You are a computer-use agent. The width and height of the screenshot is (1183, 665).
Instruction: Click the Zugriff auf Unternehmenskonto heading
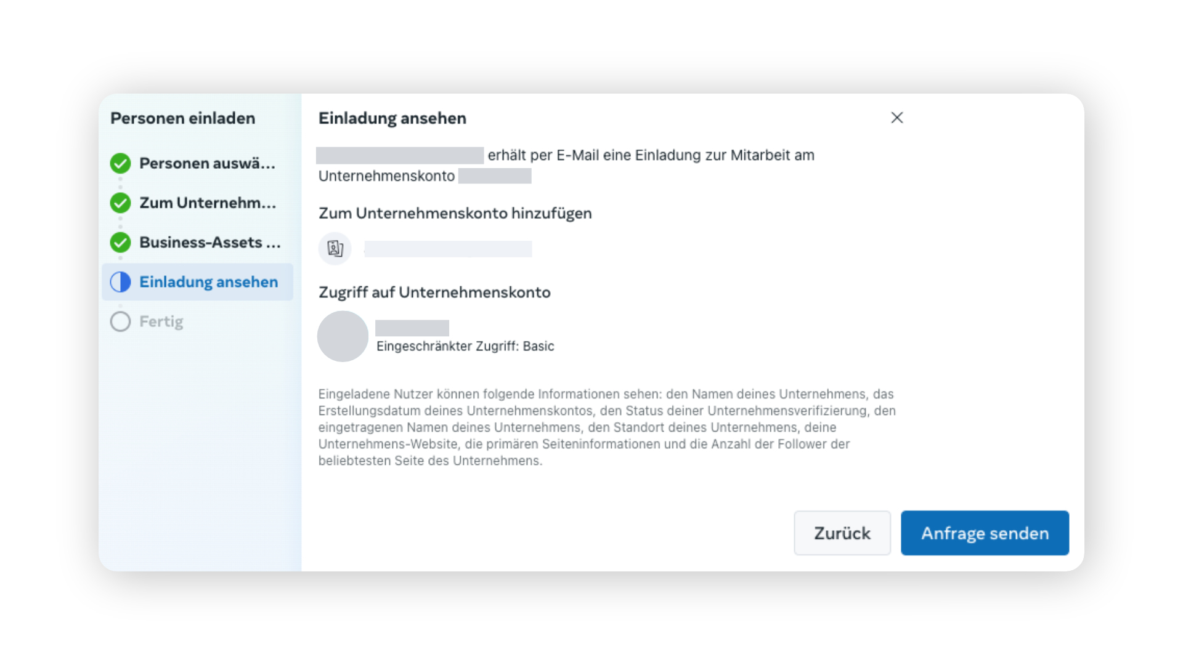[x=434, y=292]
